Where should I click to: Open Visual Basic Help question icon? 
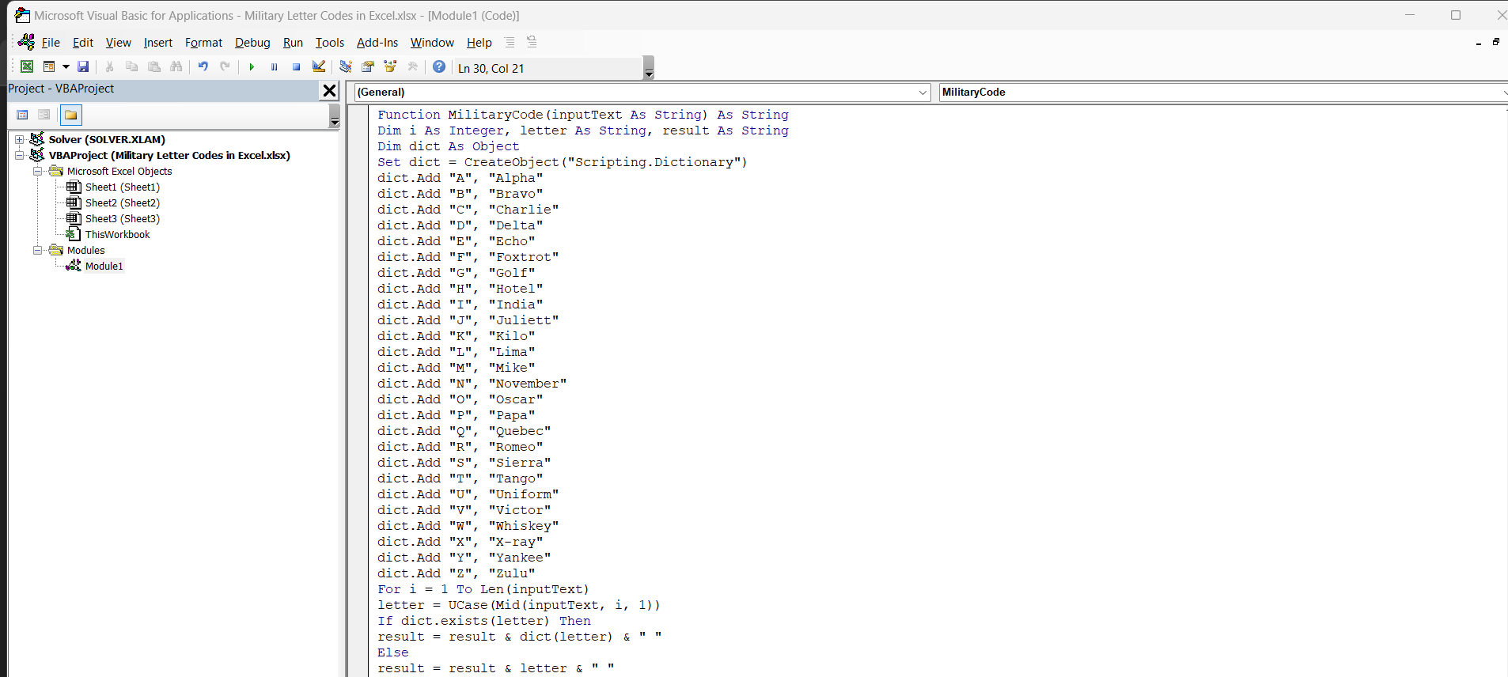(x=439, y=67)
